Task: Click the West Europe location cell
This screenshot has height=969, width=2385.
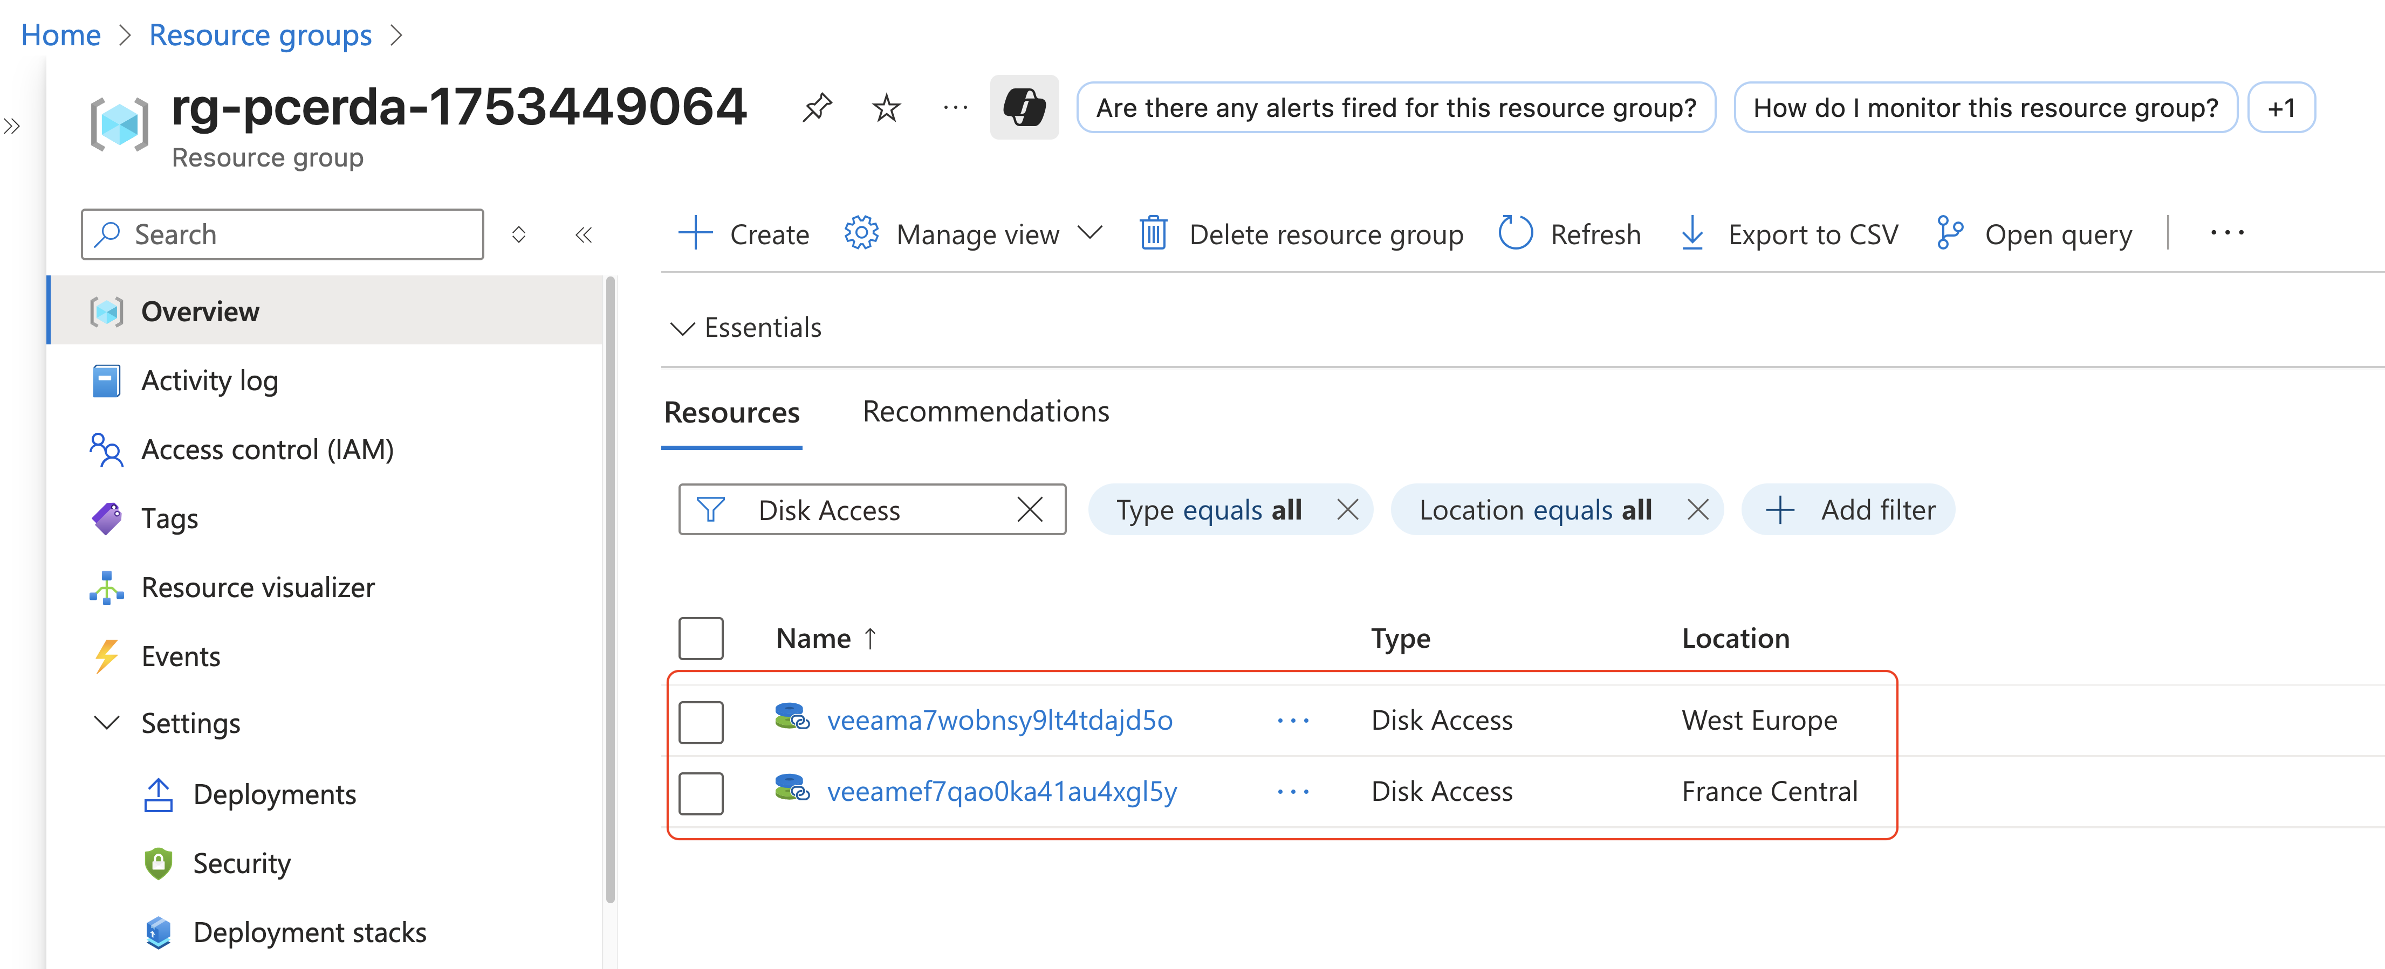Action: (x=1759, y=720)
